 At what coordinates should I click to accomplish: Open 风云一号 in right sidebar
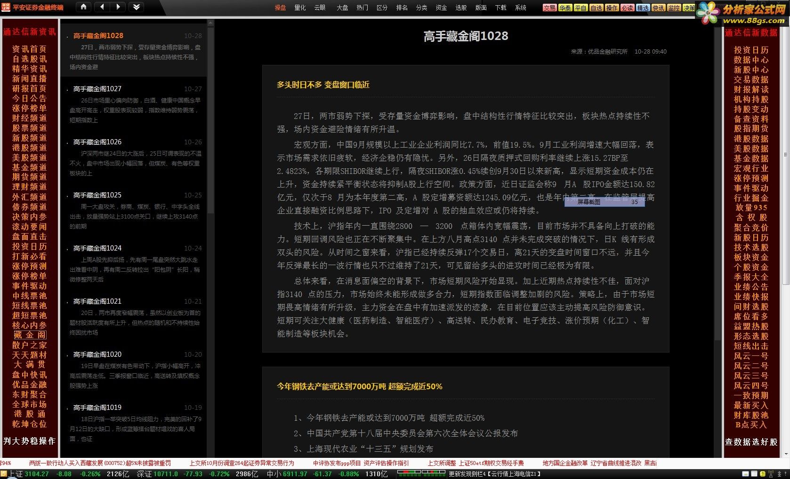click(x=751, y=356)
